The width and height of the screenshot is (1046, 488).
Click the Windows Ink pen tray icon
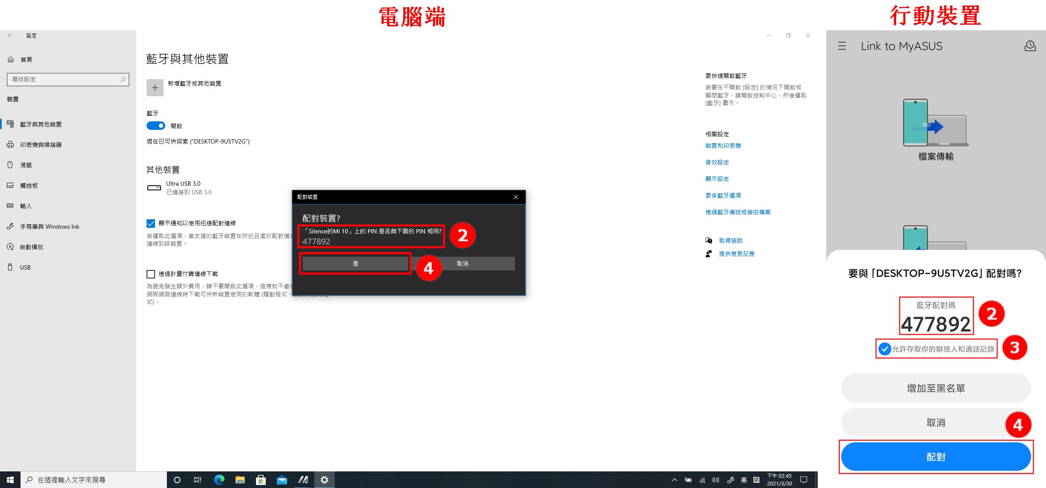point(730,480)
